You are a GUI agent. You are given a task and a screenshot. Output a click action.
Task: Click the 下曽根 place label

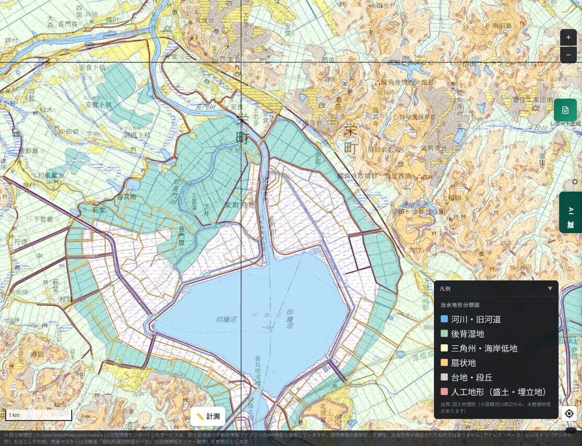click(44, 219)
